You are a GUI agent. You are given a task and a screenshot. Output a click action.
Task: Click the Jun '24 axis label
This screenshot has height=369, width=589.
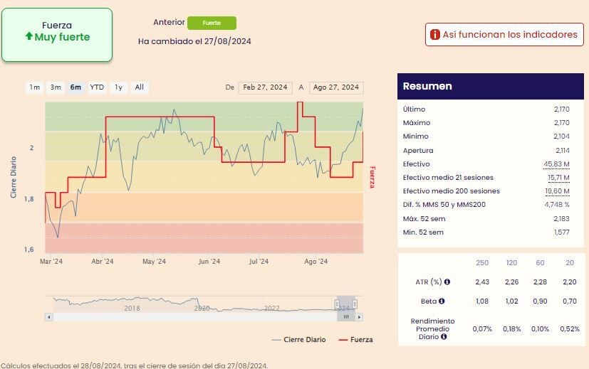209,262
